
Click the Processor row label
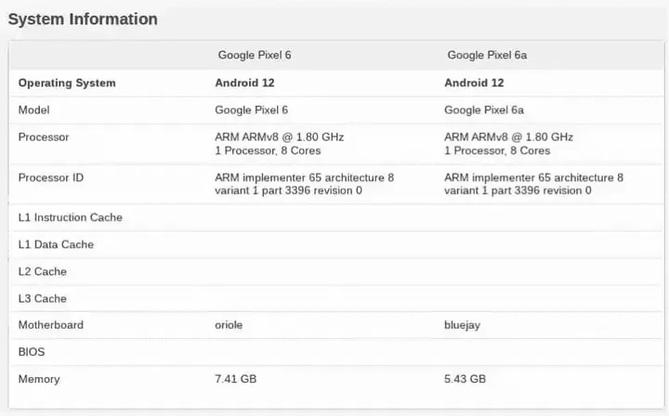(x=44, y=137)
